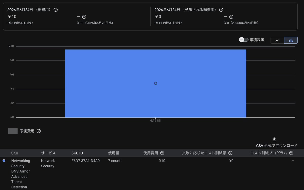Click help icon above ¥10（2026年6月23日比）
The image size is (304, 190).
tap(84, 17)
